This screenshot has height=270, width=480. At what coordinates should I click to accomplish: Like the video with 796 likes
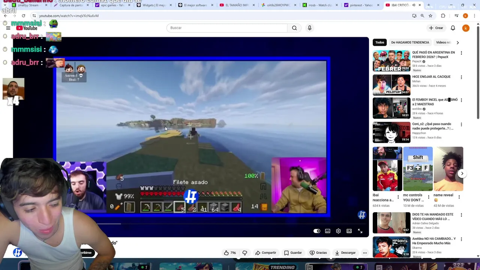coord(229,253)
